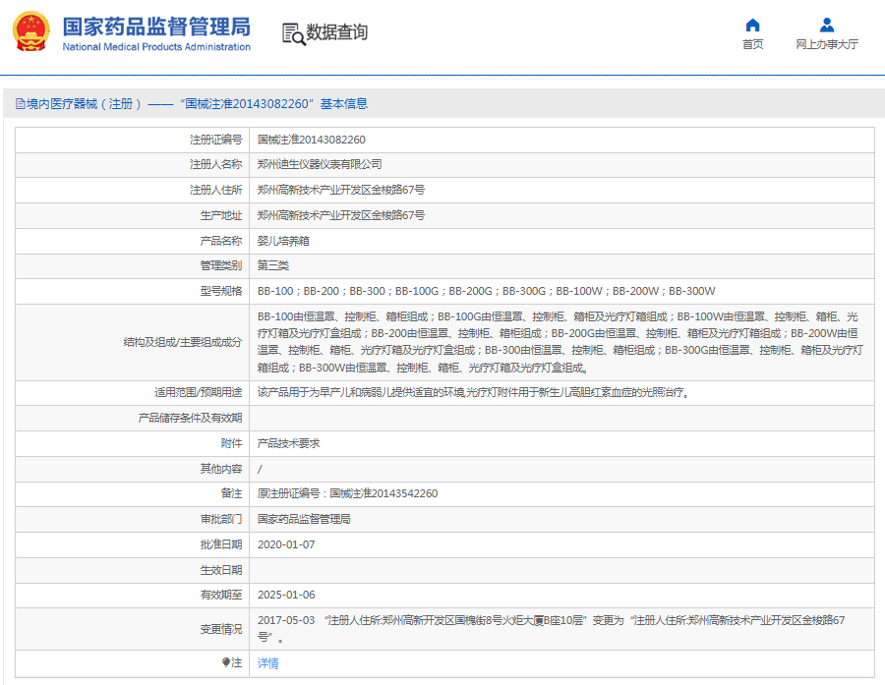Click the 国家药品监督管理局 site title

(x=156, y=26)
